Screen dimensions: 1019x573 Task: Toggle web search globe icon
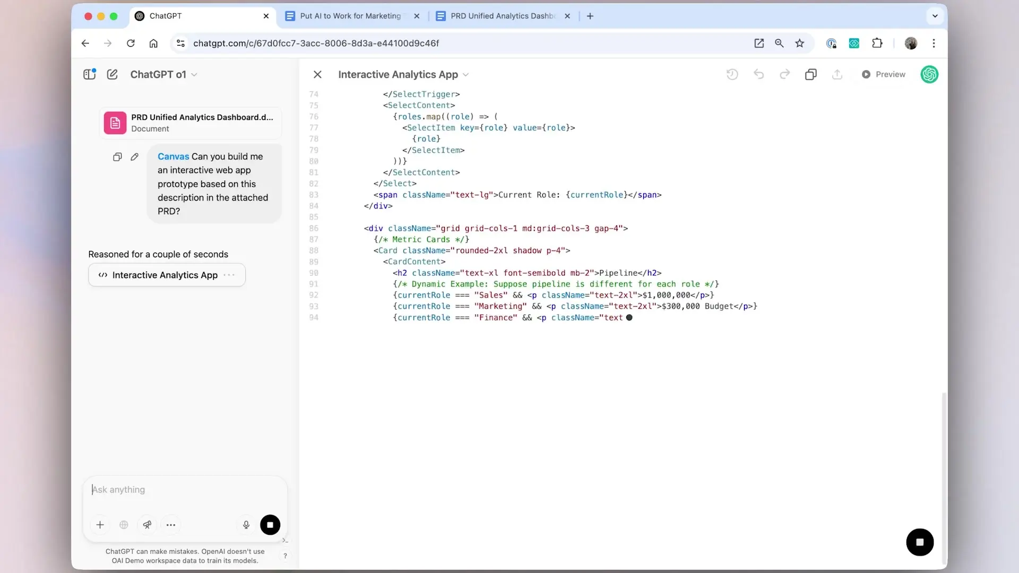[x=124, y=525]
